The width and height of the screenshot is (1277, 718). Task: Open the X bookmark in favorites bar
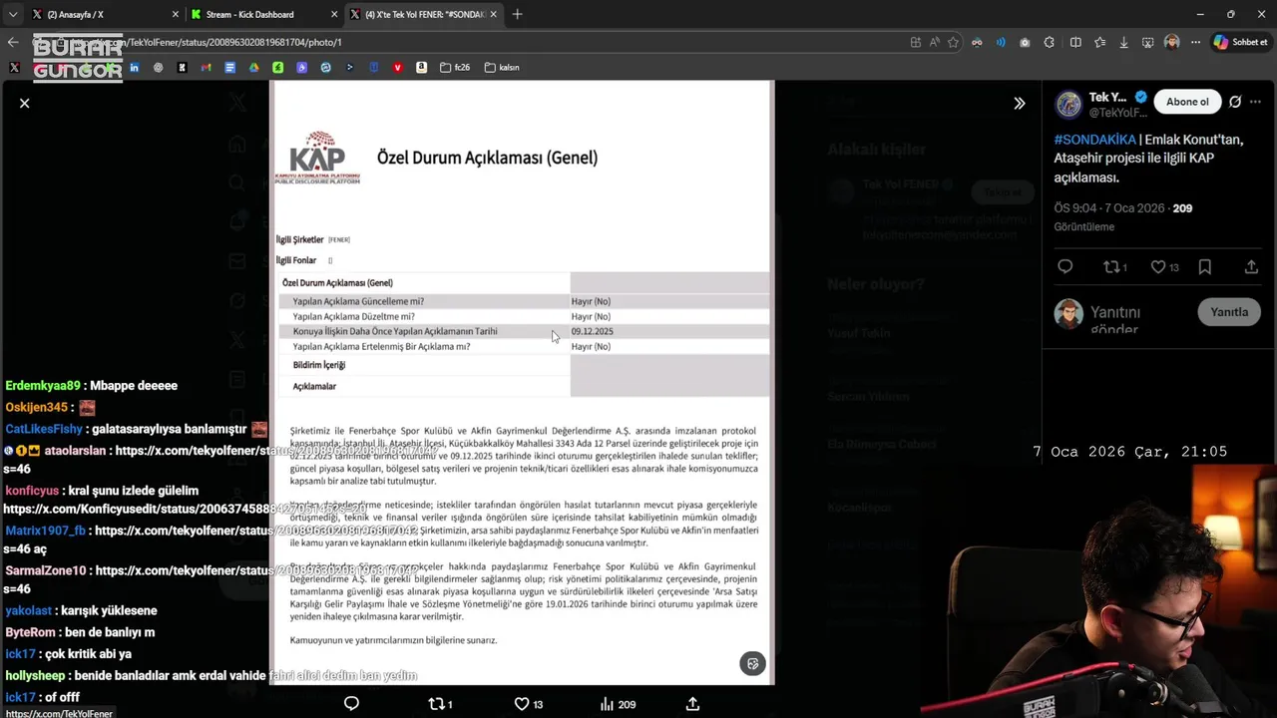coord(14,68)
